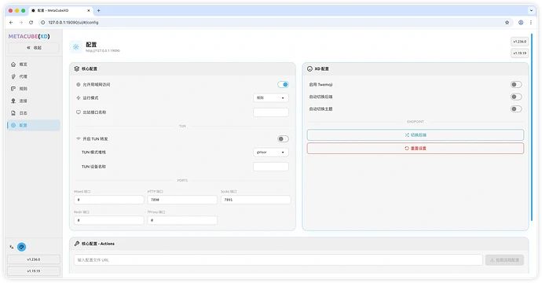The image size is (542, 283).
Task: Select the 配置 config sidebar item
Action: click(x=34, y=125)
